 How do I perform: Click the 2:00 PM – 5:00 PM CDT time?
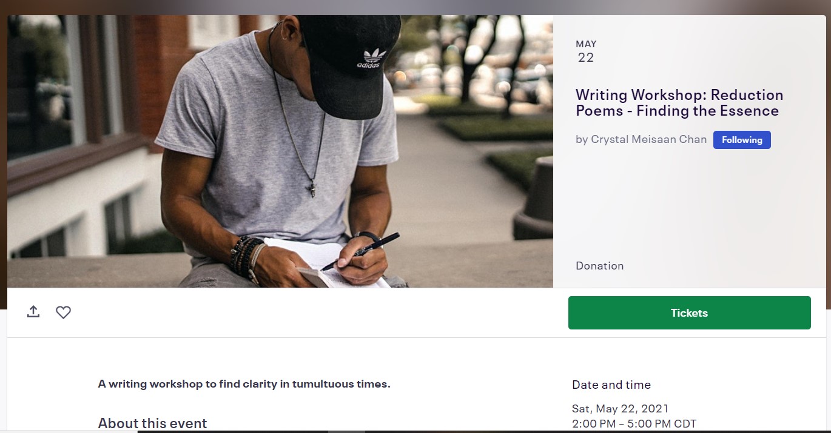(x=634, y=423)
